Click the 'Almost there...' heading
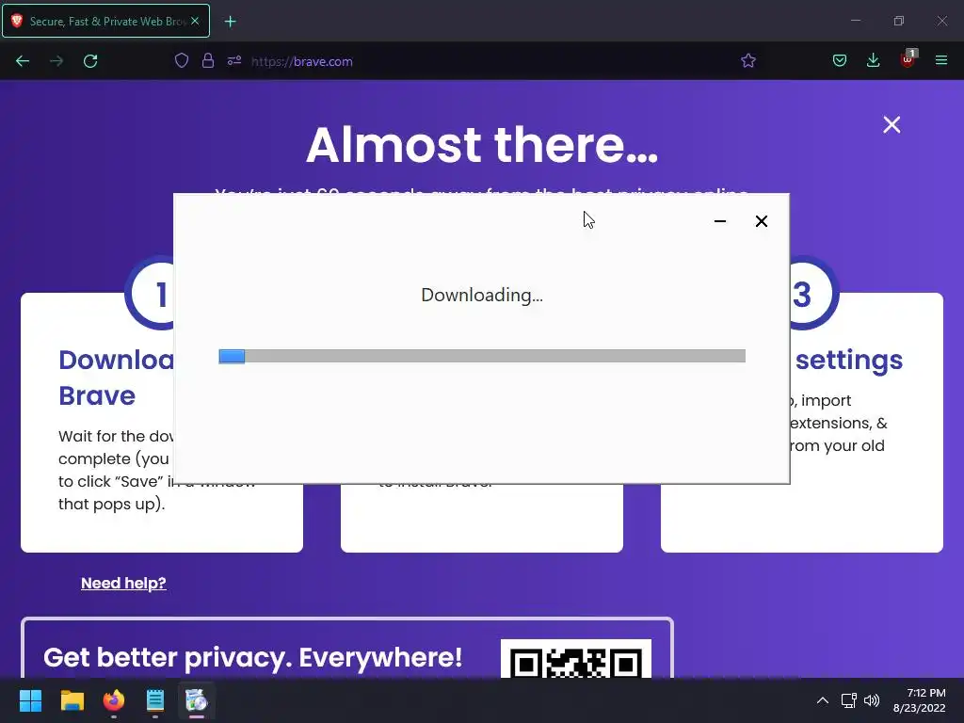This screenshot has height=723, width=964. (x=482, y=145)
